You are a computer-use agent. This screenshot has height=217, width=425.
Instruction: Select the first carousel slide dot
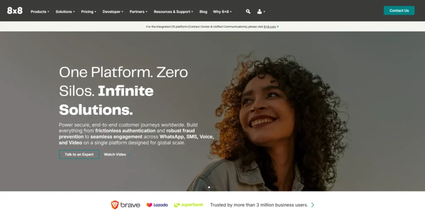pyautogui.click(x=209, y=187)
